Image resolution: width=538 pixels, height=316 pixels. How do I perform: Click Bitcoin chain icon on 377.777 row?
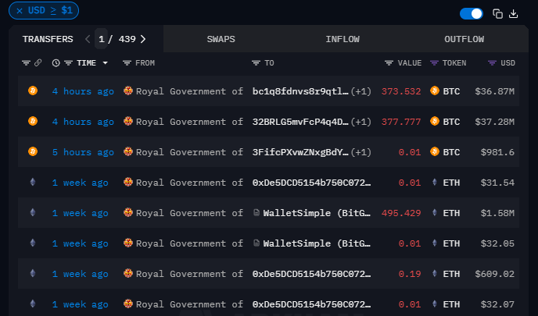pos(33,121)
